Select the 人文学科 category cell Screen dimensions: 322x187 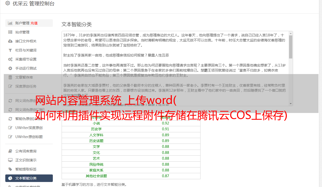[96, 135]
